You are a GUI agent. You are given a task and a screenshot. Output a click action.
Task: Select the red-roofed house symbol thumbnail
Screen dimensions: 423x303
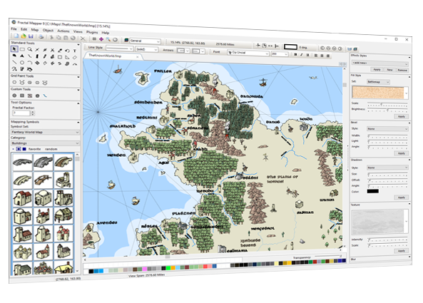22,198
